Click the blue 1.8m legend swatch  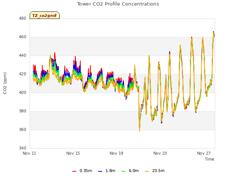click(x=100, y=171)
